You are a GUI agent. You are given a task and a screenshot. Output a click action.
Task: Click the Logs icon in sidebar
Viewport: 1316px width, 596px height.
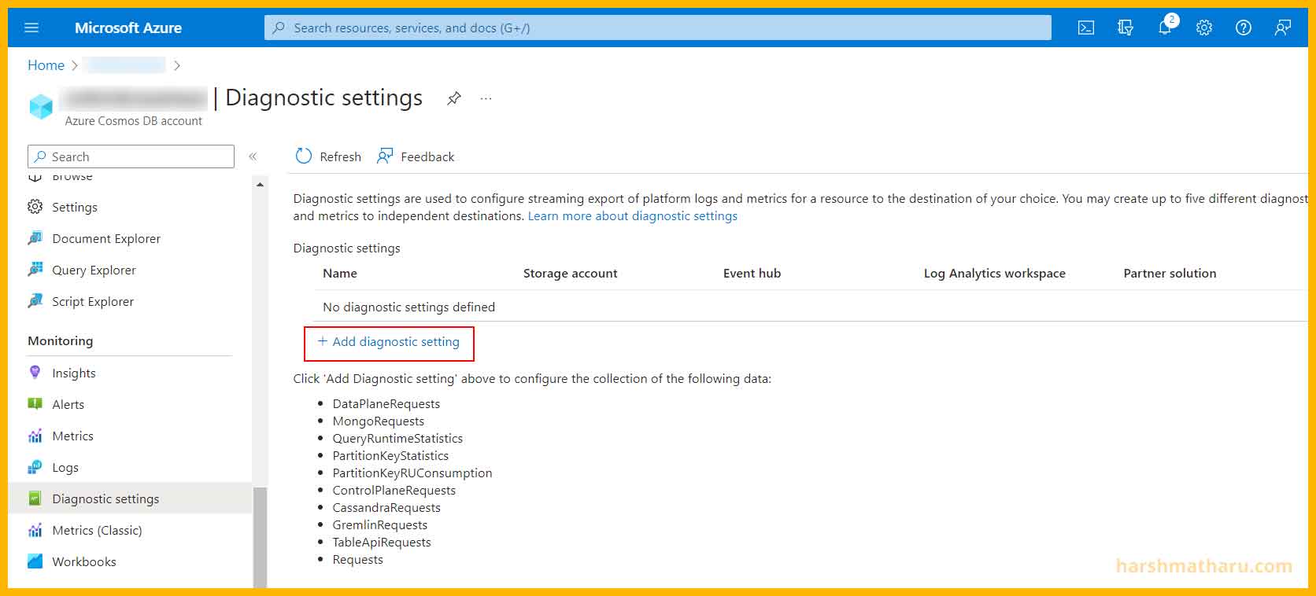tap(35, 467)
